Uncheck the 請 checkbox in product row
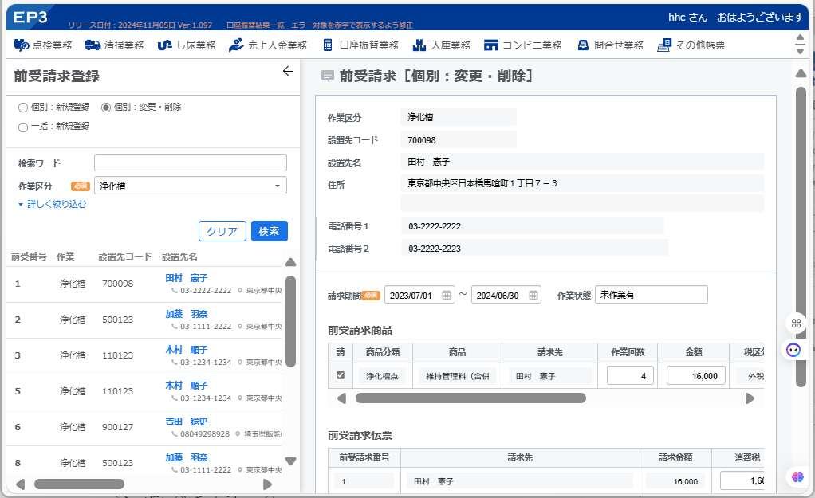 click(341, 375)
